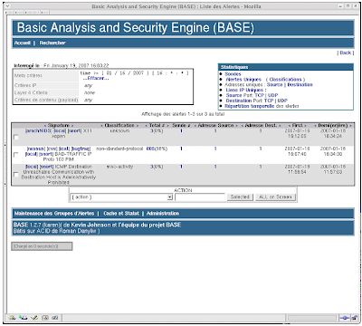Click the 'non-standard-protocol' classification cell
The width and height of the screenshot is (362, 326).
[119, 149]
